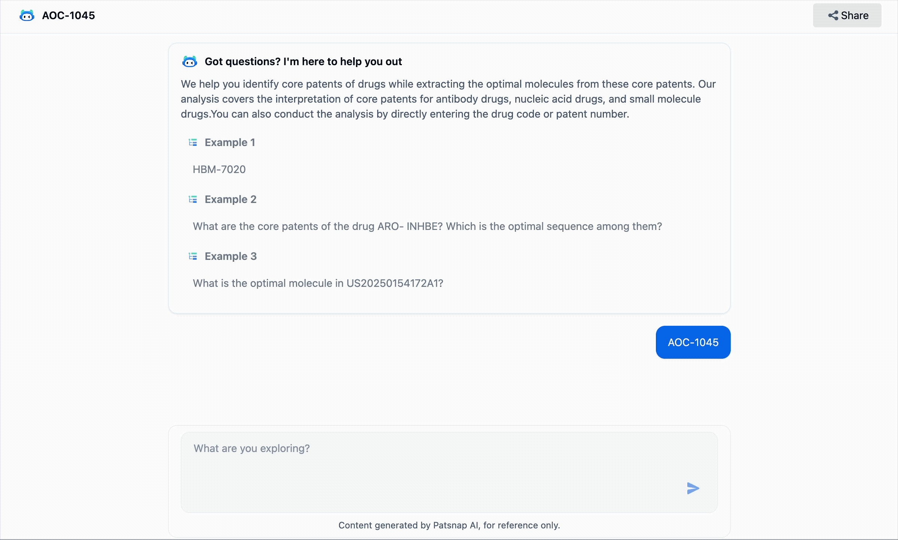Click the intro paragraph about core patents
898x540 pixels.
point(448,99)
